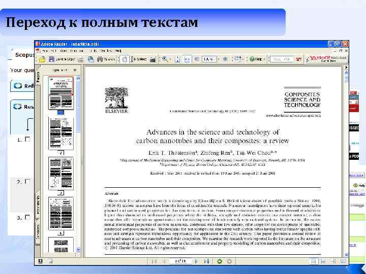Go to first page button

click(x=154, y=261)
